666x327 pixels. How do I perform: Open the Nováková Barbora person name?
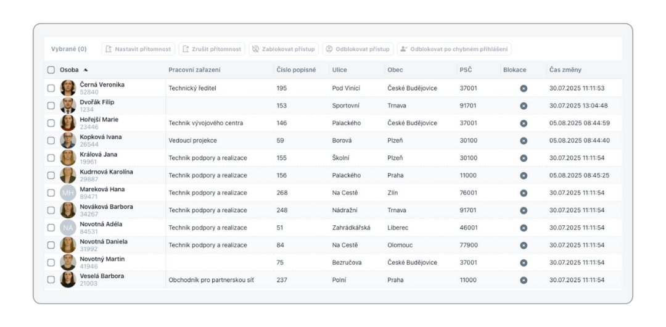106,207
